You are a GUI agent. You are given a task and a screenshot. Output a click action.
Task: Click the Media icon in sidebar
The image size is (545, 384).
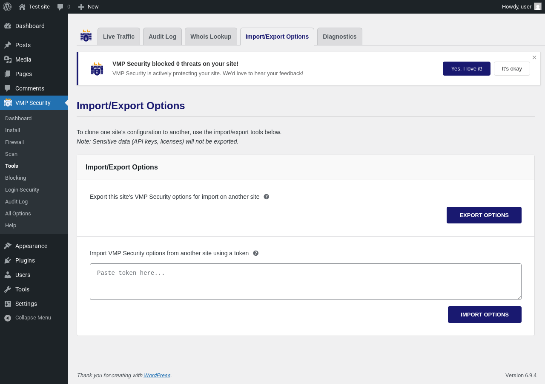[8, 59]
